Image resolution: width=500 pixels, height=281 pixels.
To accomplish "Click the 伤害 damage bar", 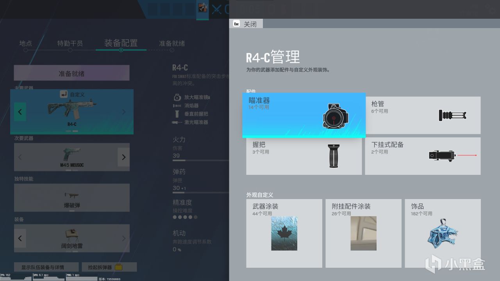I will pos(201,160).
